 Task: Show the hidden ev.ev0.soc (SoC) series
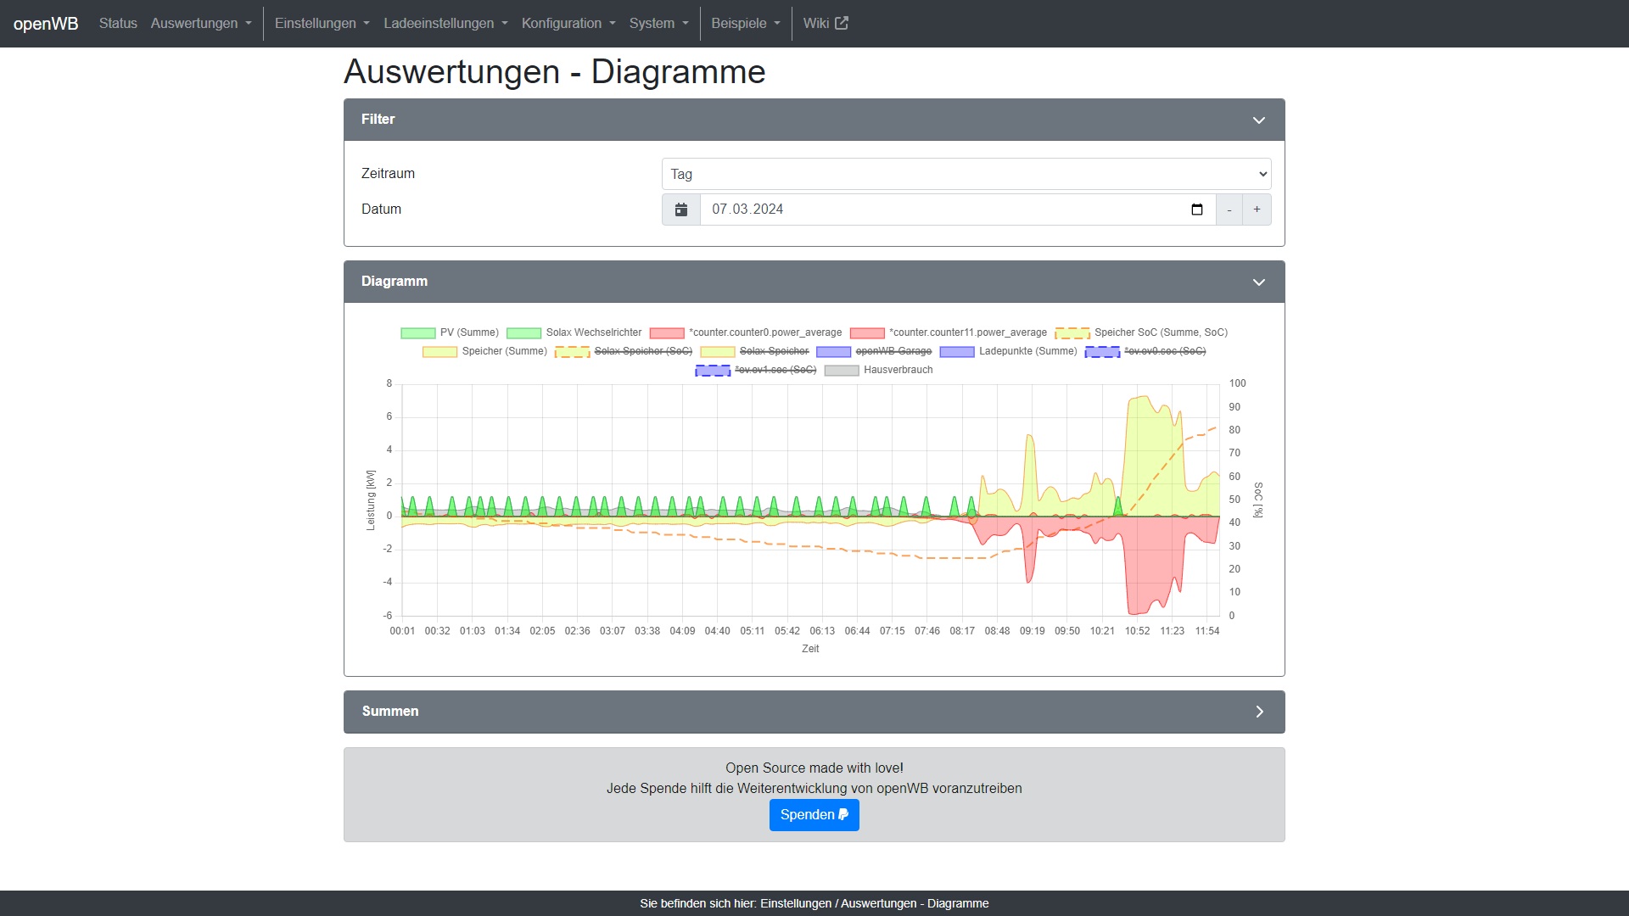click(x=1145, y=351)
